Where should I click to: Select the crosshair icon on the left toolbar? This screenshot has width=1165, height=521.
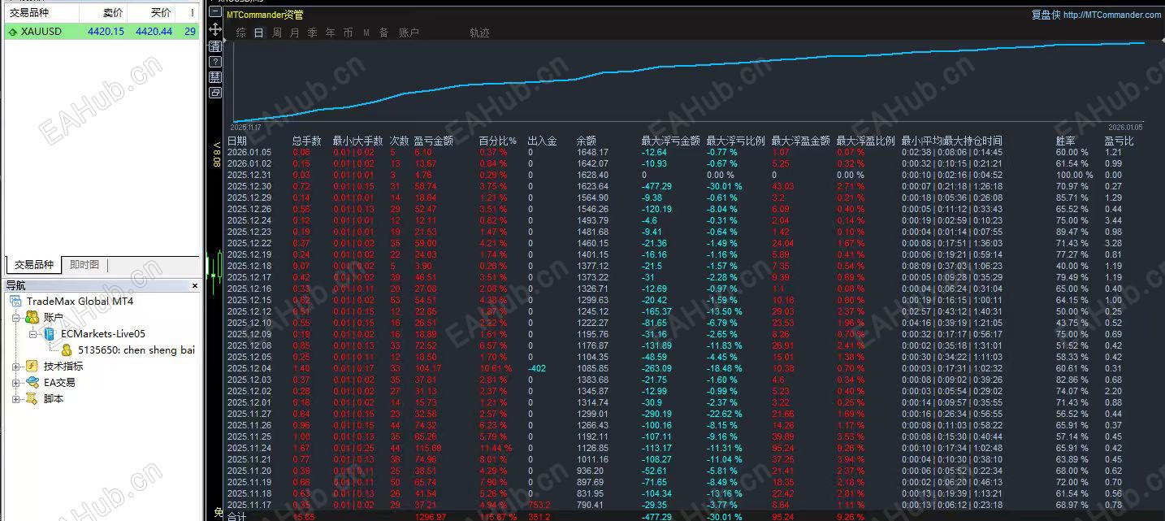click(x=214, y=28)
